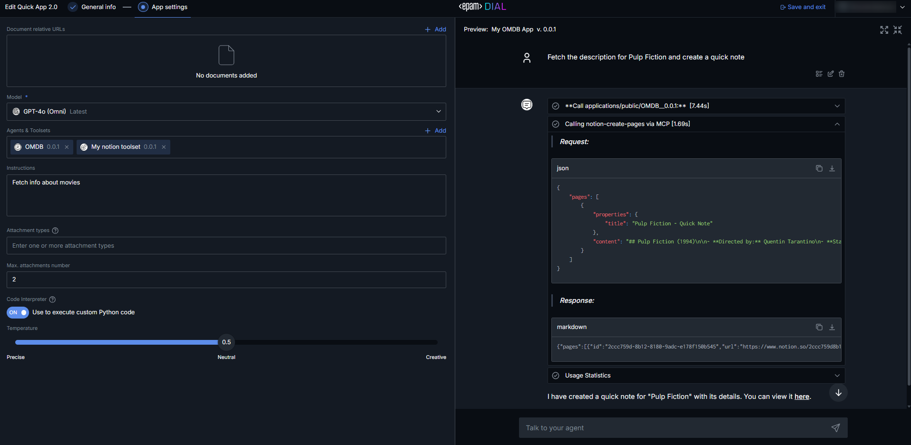Copy the JSON request code block
The image size is (911, 445).
pos(819,168)
